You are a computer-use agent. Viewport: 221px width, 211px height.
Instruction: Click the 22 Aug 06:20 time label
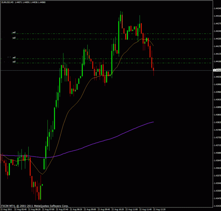point(34,210)
